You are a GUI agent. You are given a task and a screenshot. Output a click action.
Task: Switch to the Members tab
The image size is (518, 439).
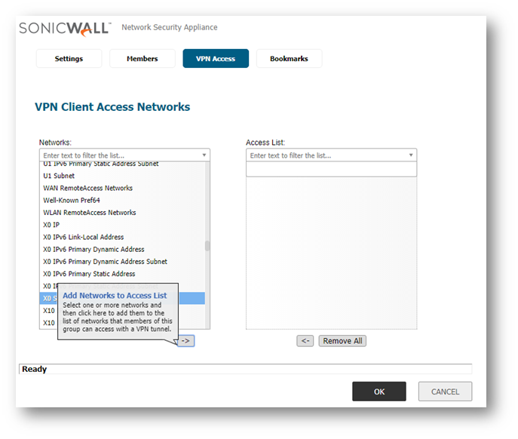[142, 59]
